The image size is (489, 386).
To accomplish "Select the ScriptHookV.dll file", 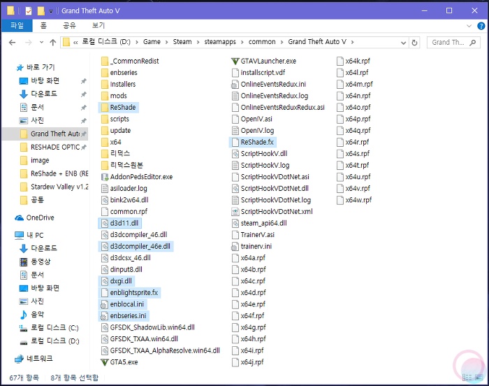I will coord(259,154).
